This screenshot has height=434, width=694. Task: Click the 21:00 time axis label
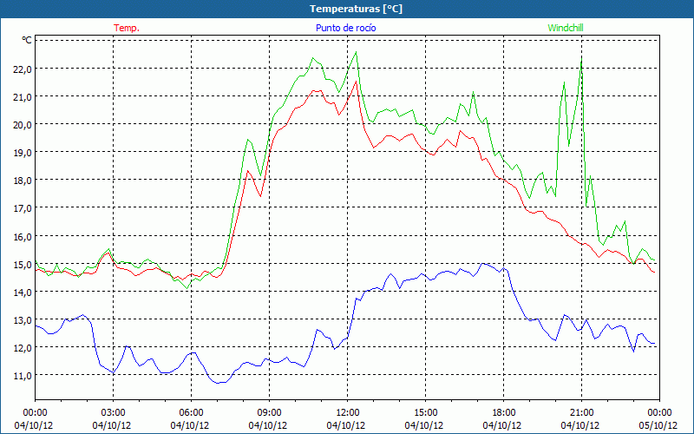click(x=581, y=413)
